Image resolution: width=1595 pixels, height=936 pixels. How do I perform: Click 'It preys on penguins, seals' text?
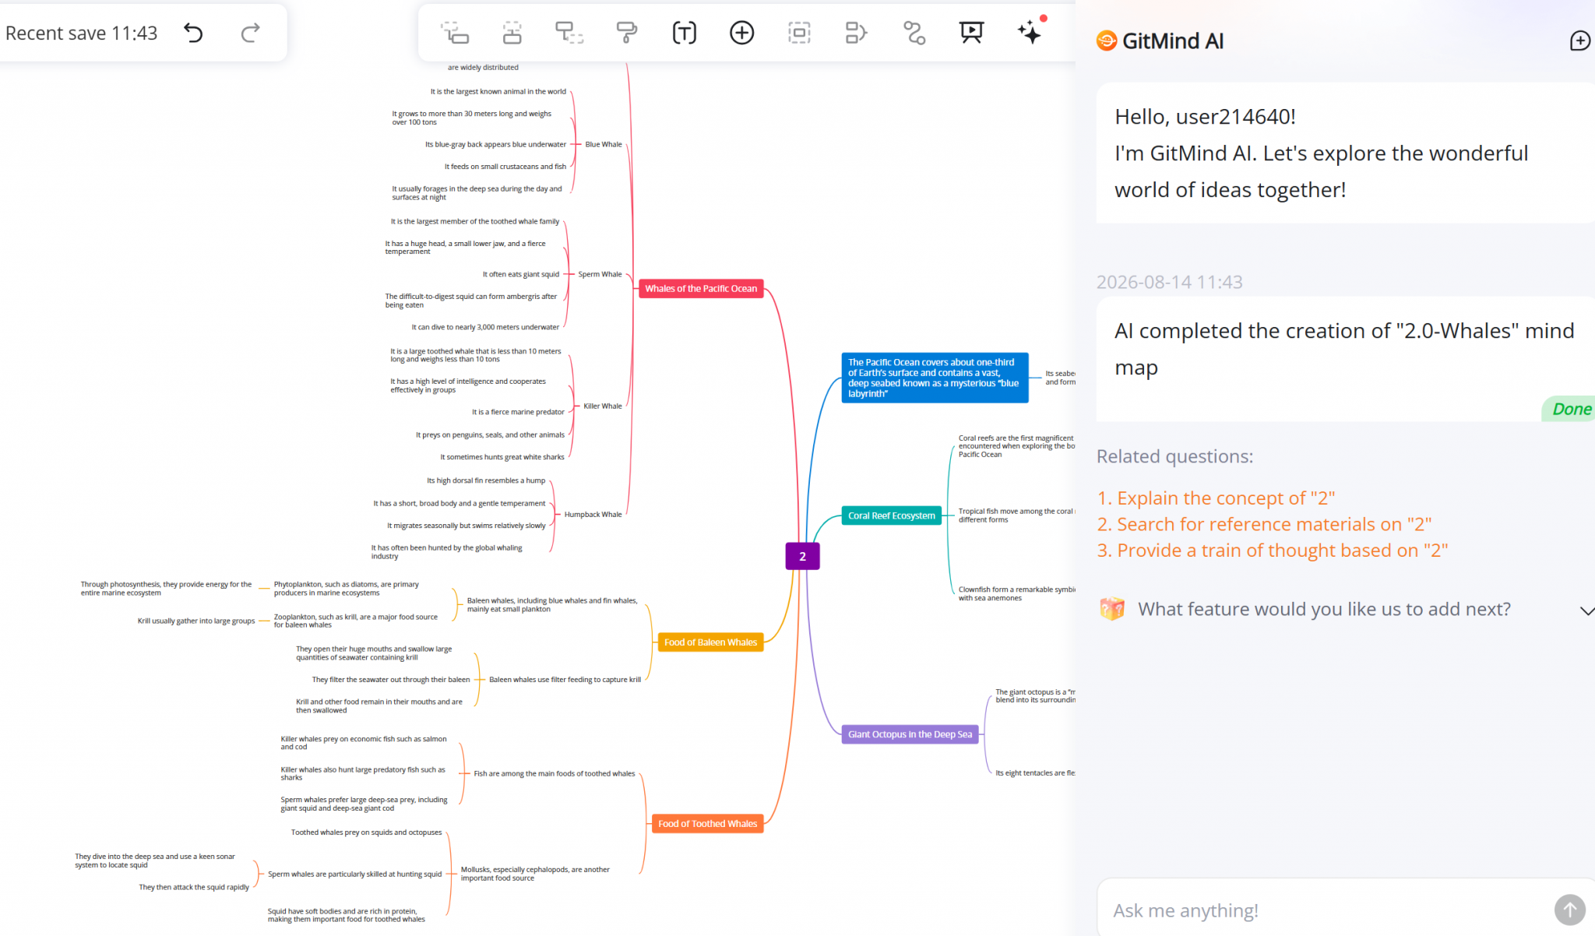coord(490,435)
